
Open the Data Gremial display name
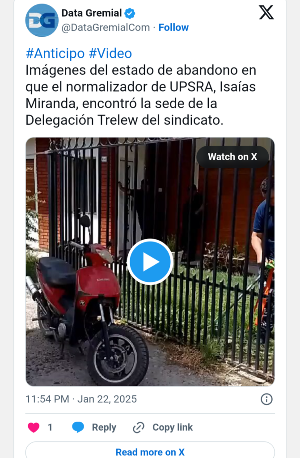coord(92,13)
